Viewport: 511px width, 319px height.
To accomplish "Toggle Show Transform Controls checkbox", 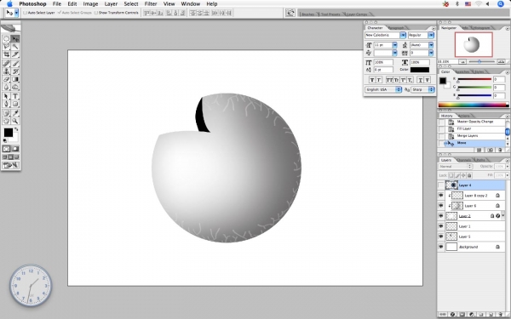I will [x=95, y=13].
